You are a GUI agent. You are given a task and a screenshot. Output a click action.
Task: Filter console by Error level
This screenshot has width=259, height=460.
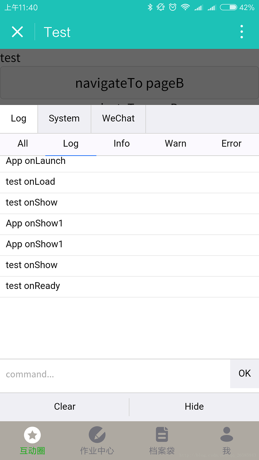coord(231,144)
